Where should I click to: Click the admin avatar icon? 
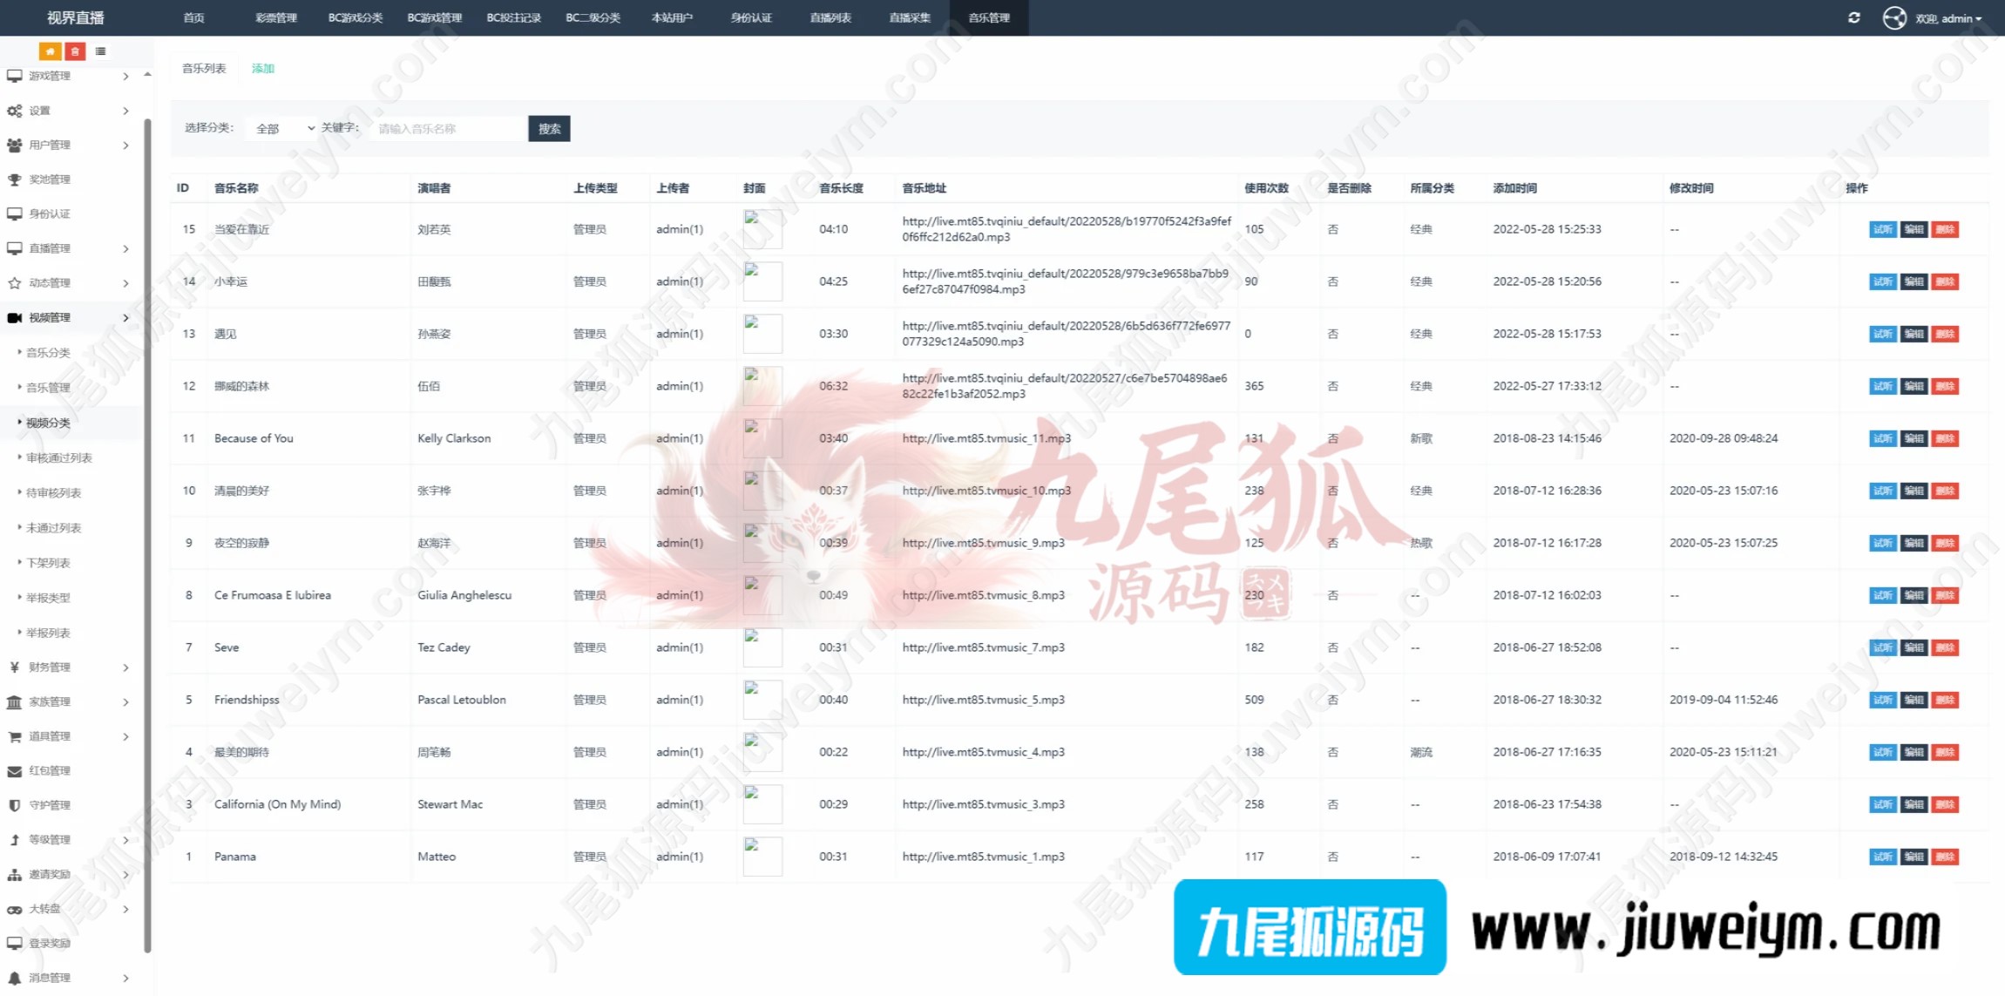tap(1894, 17)
